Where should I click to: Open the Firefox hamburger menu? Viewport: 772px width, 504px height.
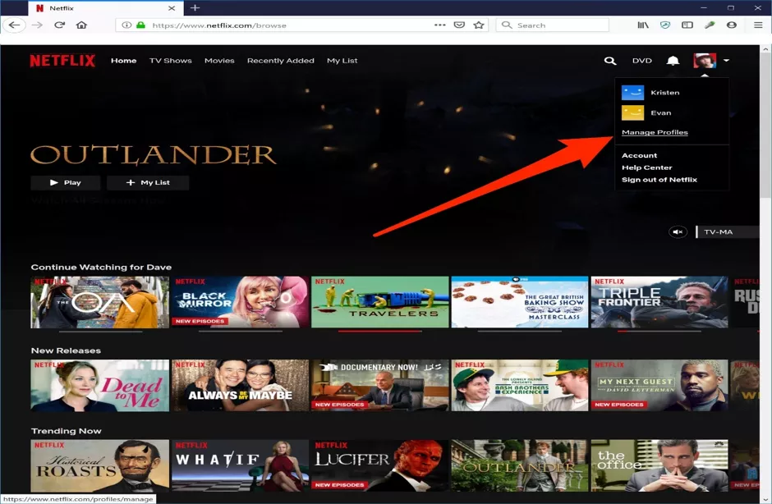[756, 25]
